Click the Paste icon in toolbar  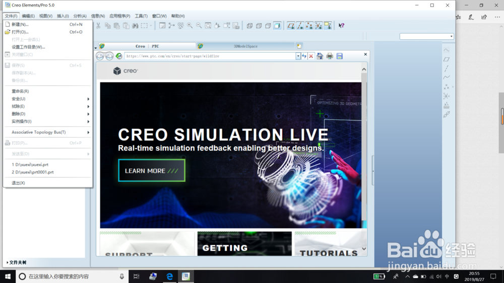pos(117,26)
